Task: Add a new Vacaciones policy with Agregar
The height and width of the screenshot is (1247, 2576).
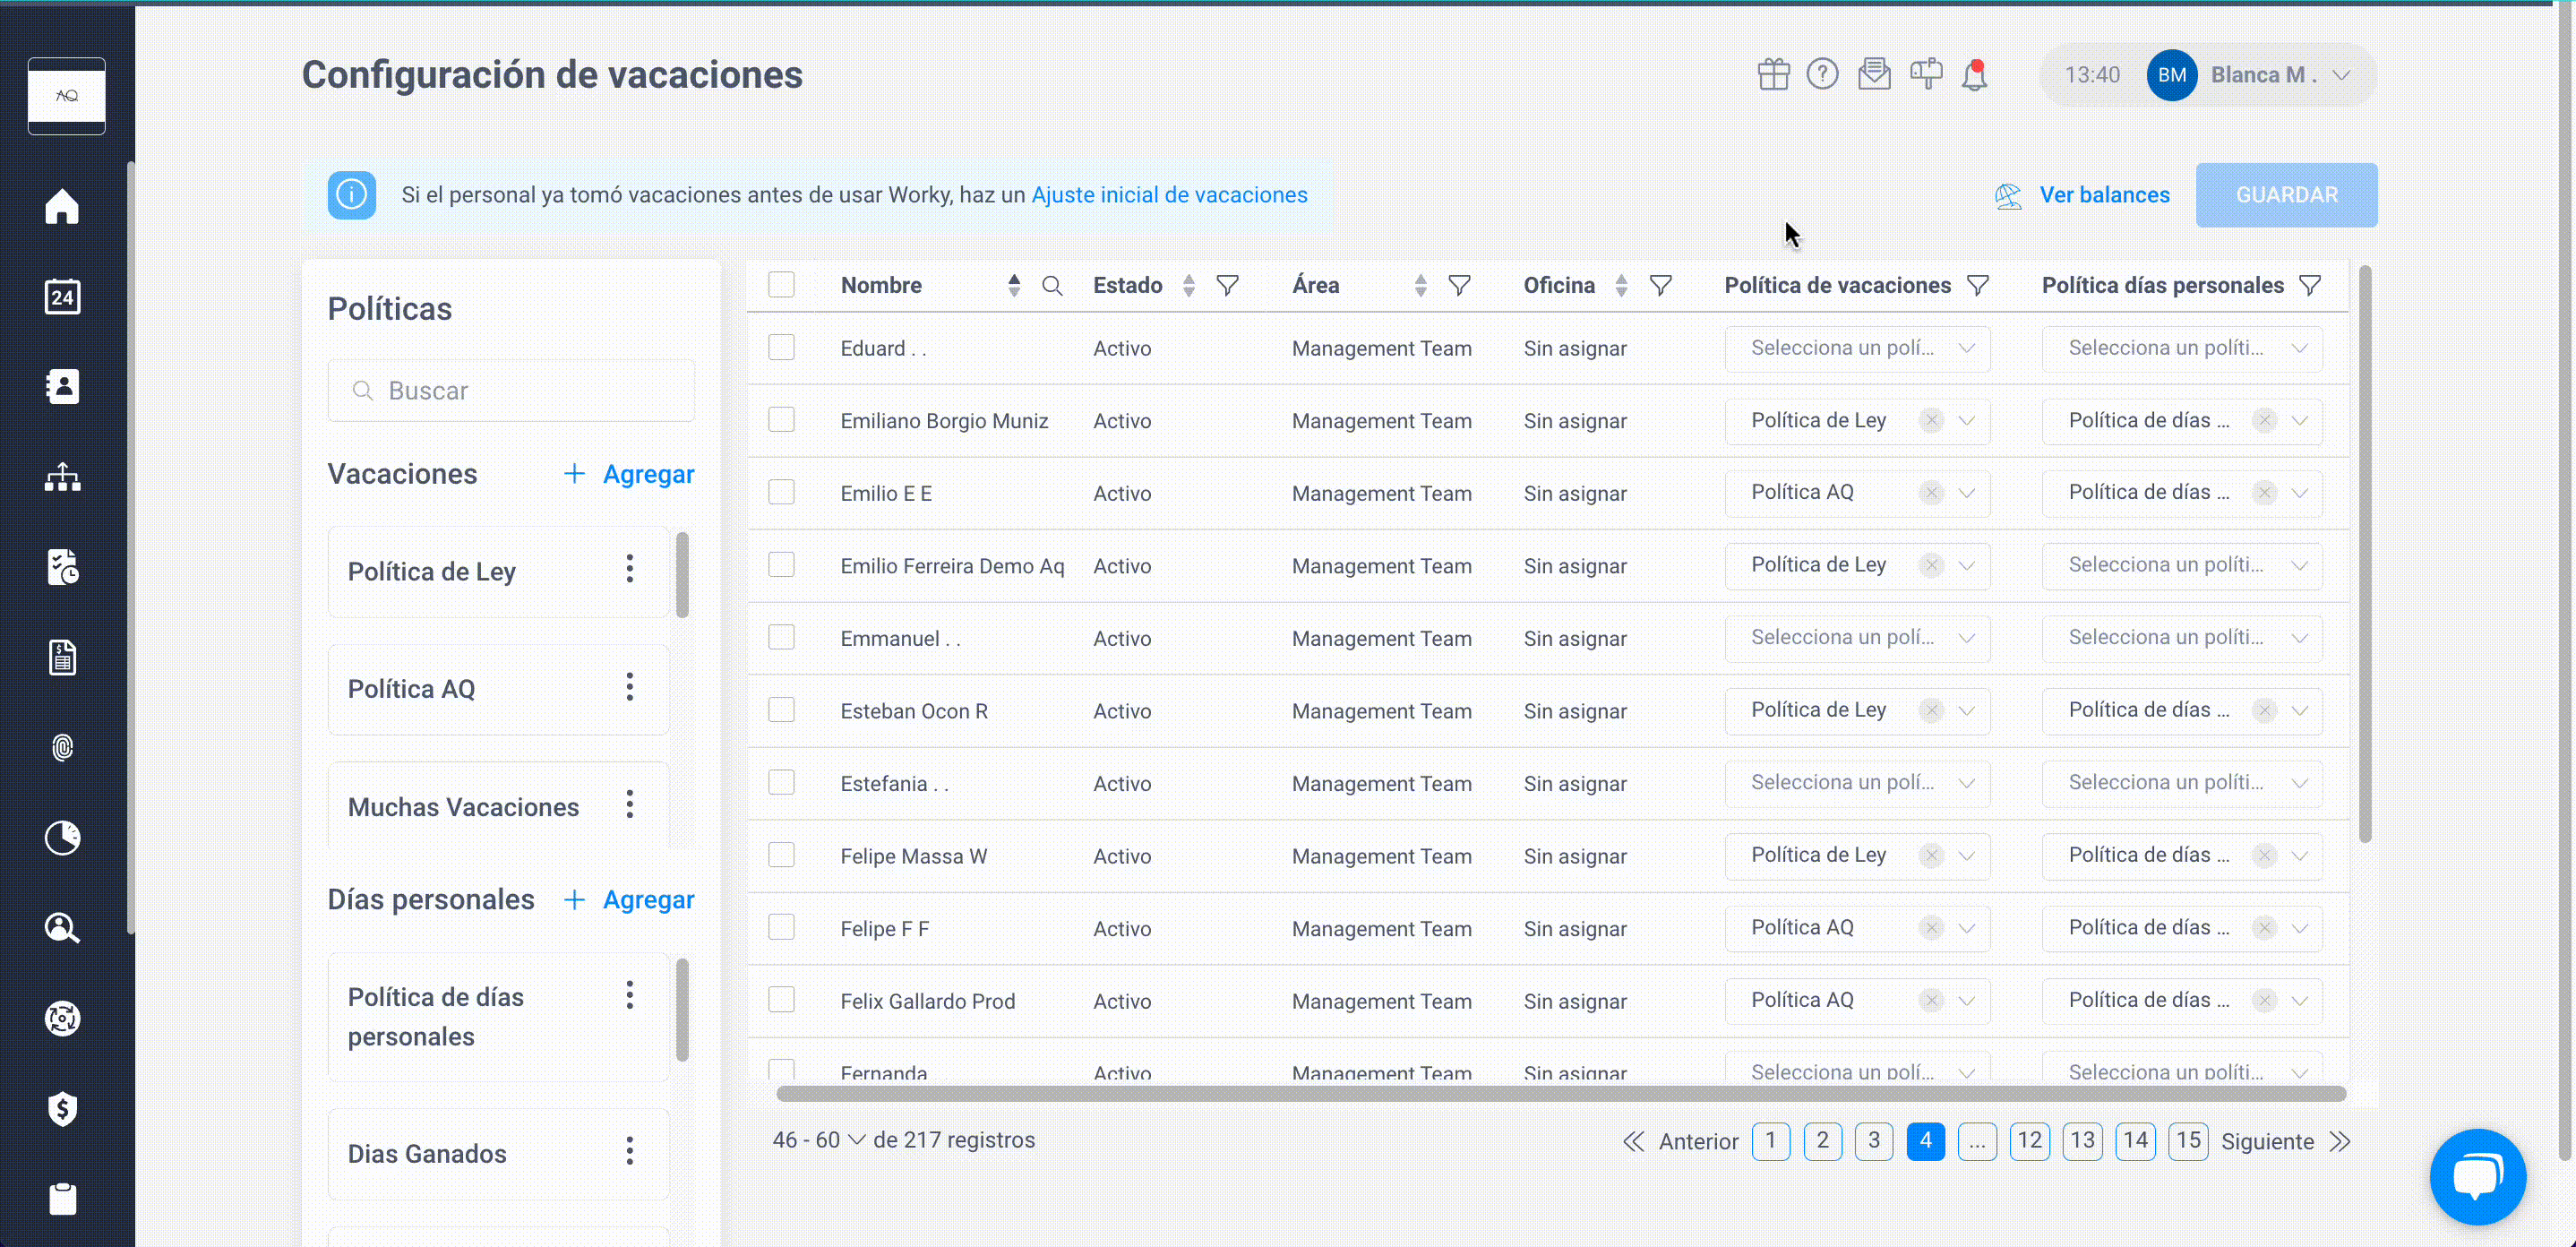Action: 628,474
